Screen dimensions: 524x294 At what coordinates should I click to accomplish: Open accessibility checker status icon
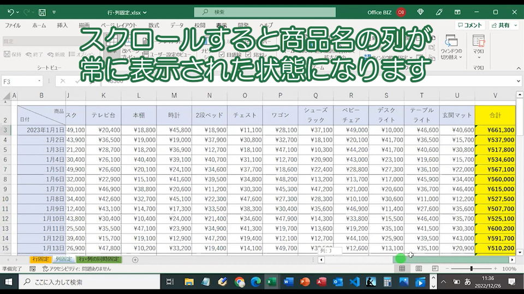pyautogui.click(x=45, y=268)
